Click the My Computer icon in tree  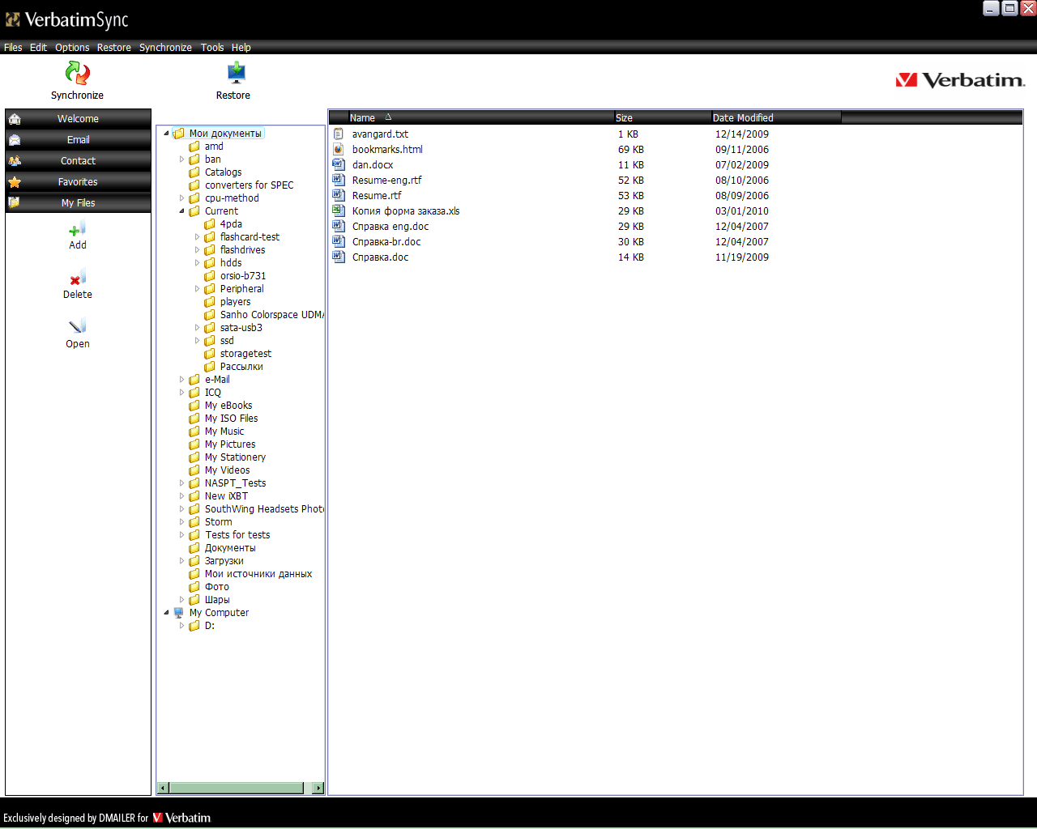179,613
